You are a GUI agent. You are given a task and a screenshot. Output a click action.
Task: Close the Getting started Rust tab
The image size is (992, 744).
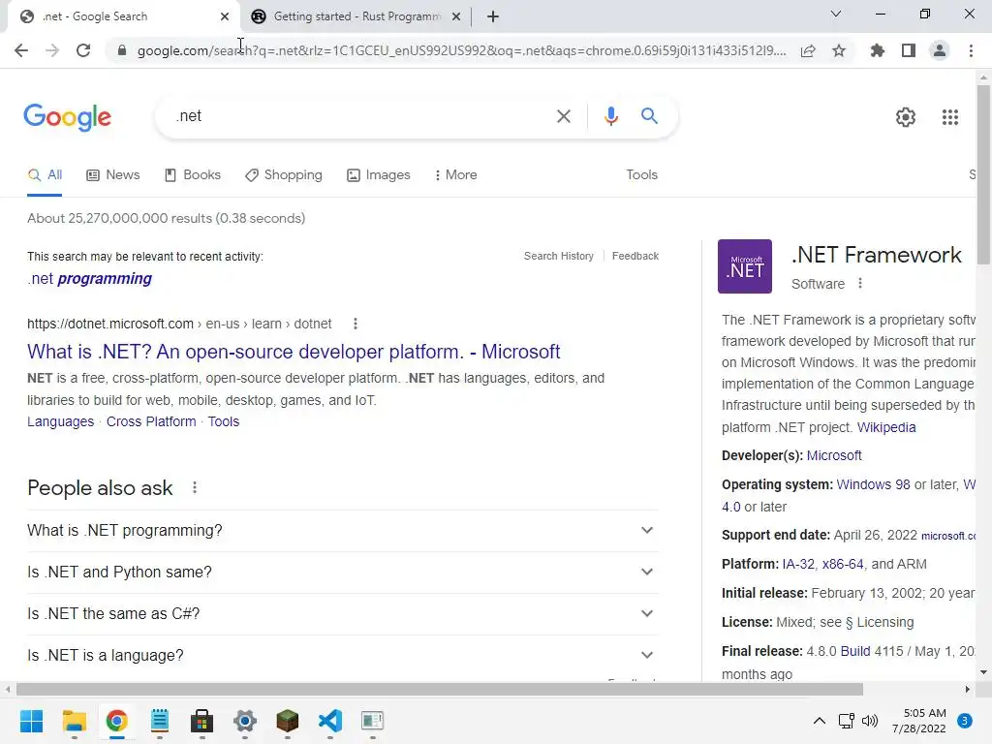[x=456, y=16]
